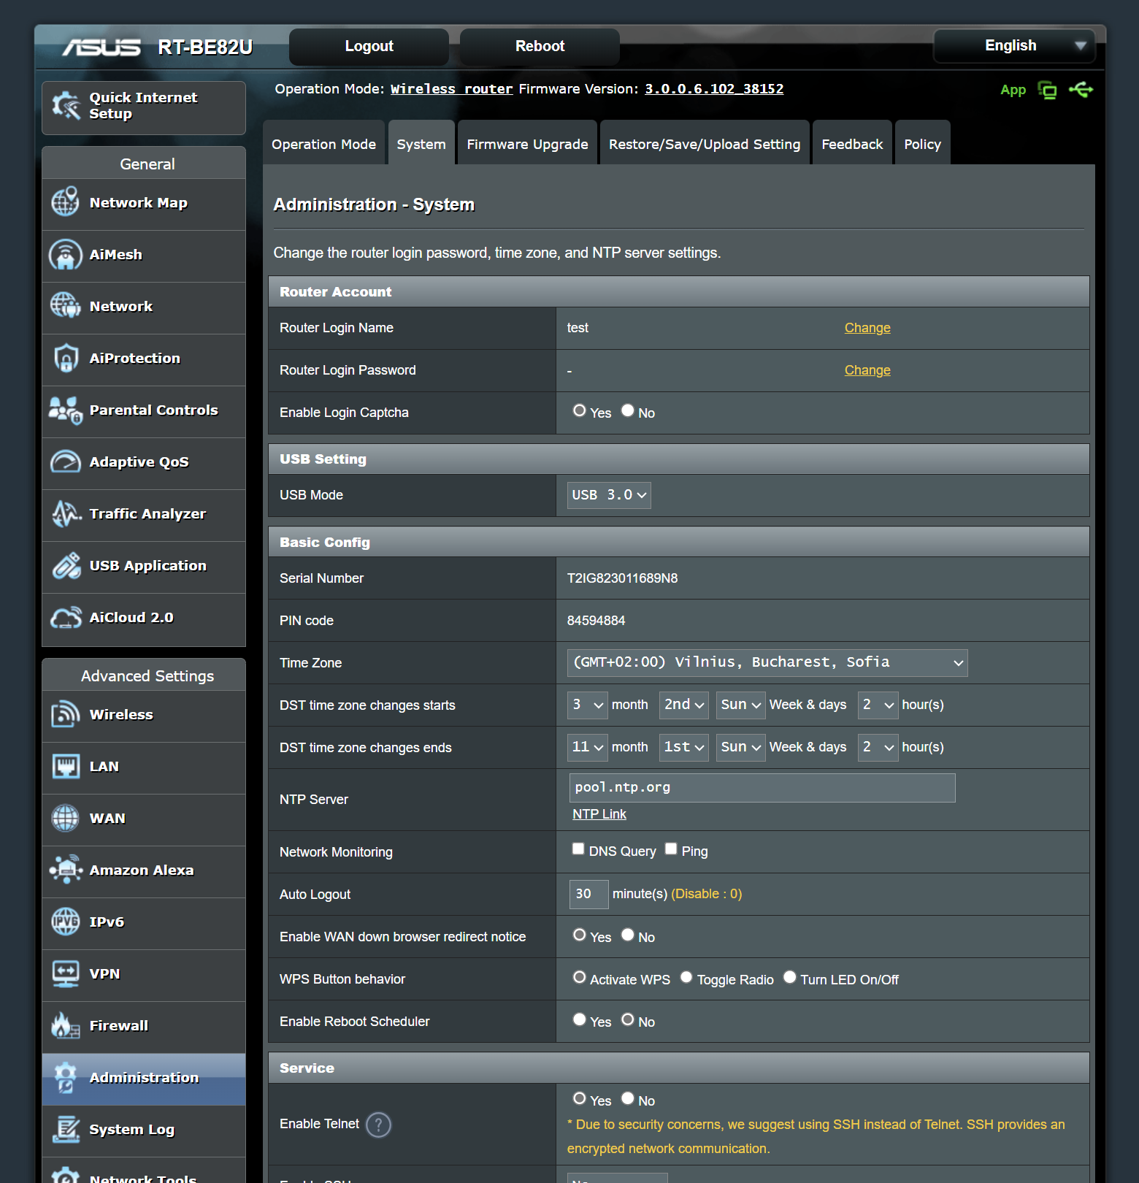Click the LAN ethernet port icon
The height and width of the screenshot is (1183, 1139).
point(66,766)
